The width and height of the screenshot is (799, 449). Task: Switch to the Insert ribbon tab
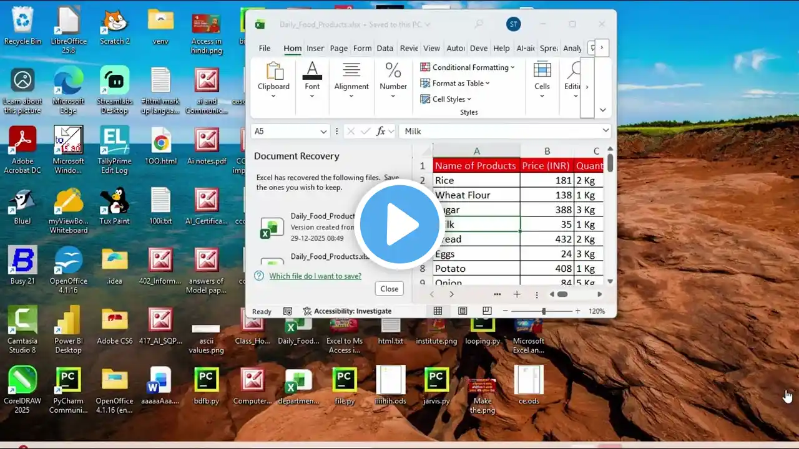(x=315, y=48)
